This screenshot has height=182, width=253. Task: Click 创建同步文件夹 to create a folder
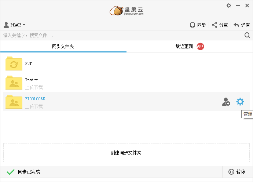[126, 153]
